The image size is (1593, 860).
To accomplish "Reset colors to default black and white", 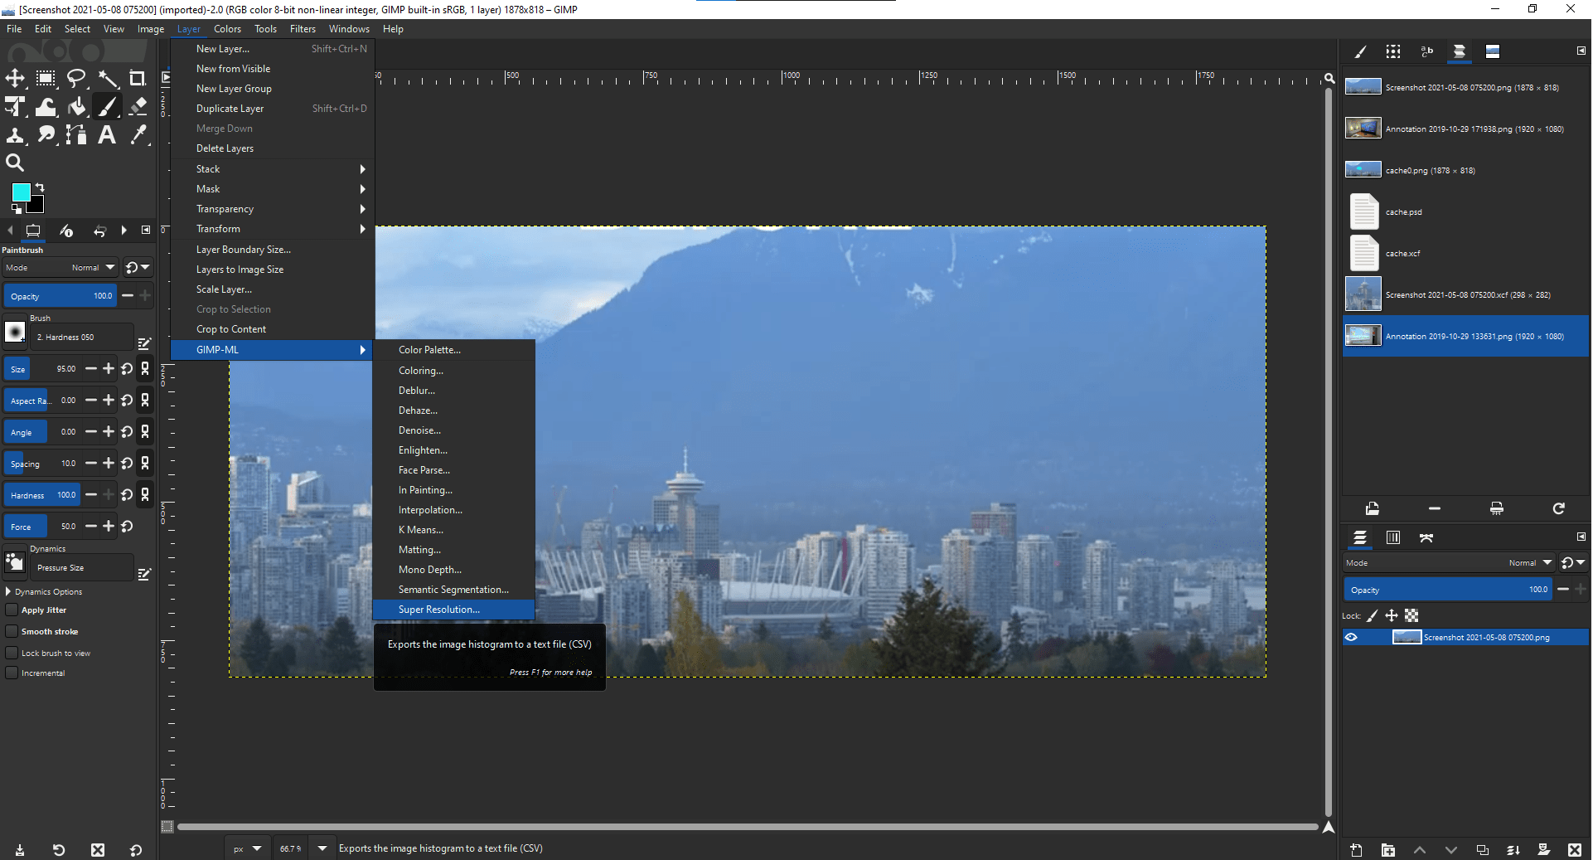I will coord(17,209).
